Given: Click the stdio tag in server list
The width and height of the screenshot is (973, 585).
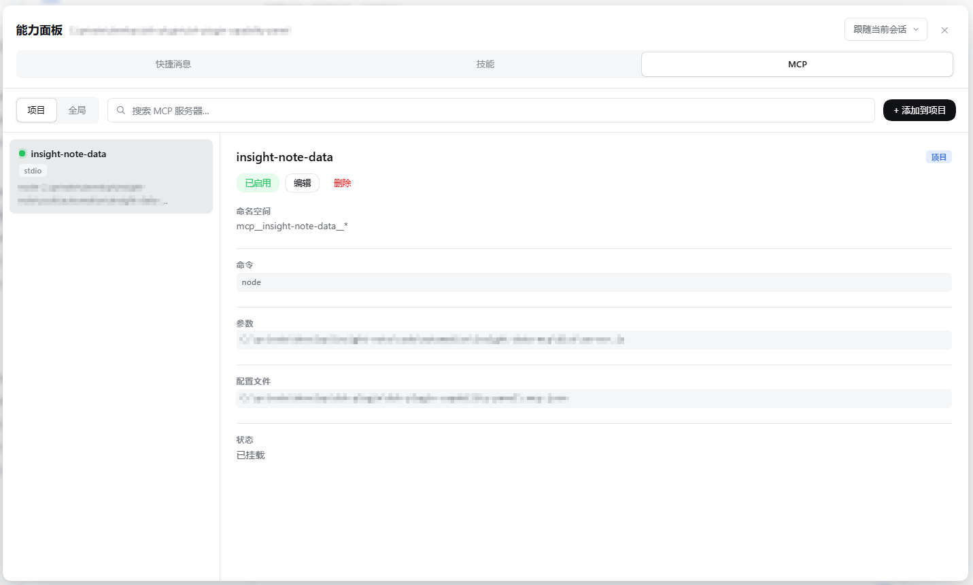Looking at the screenshot, I should (33, 171).
